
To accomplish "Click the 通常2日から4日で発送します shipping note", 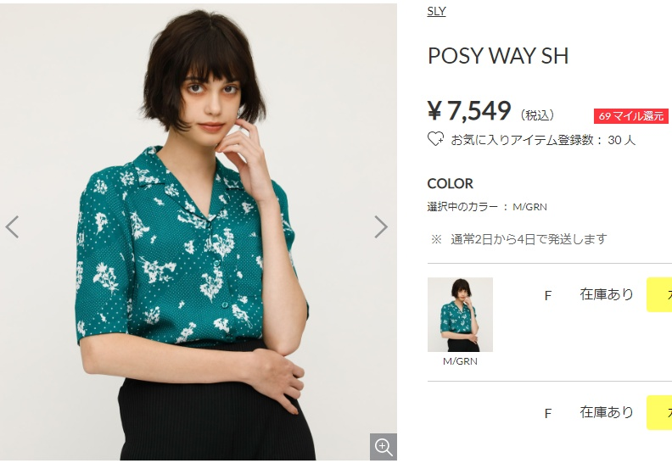I will (x=529, y=239).
